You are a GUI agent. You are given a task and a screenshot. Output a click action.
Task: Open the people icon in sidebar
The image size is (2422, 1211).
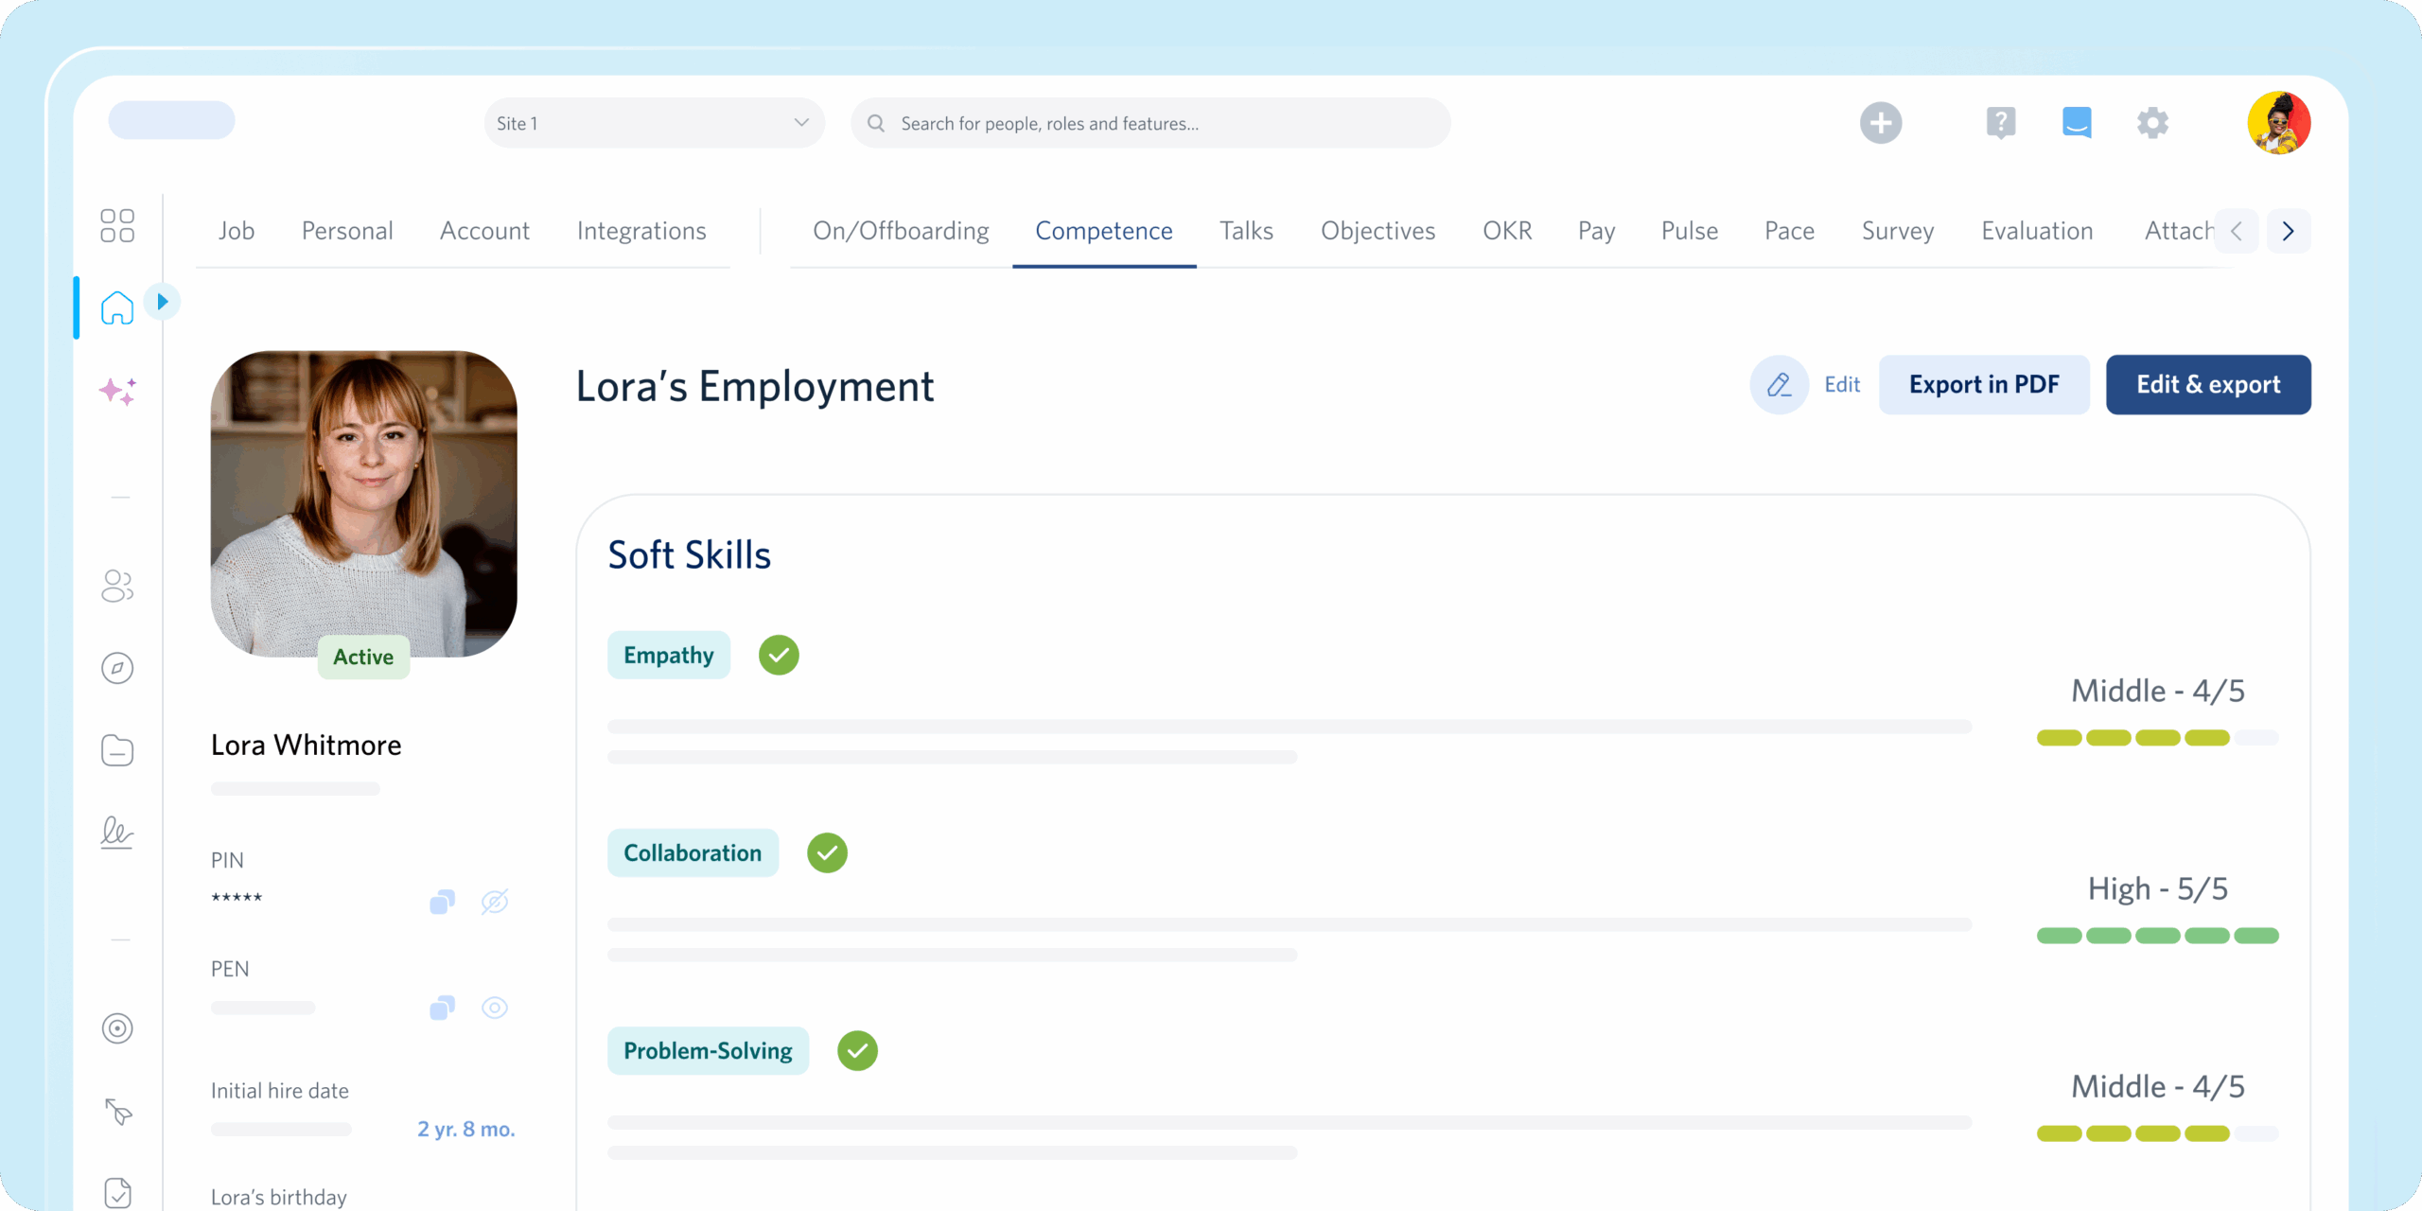click(117, 586)
